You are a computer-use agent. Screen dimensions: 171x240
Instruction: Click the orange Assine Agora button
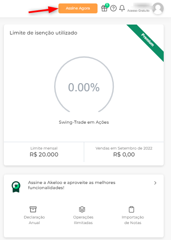[78, 8]
